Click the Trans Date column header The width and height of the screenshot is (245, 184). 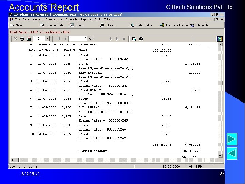47,44
